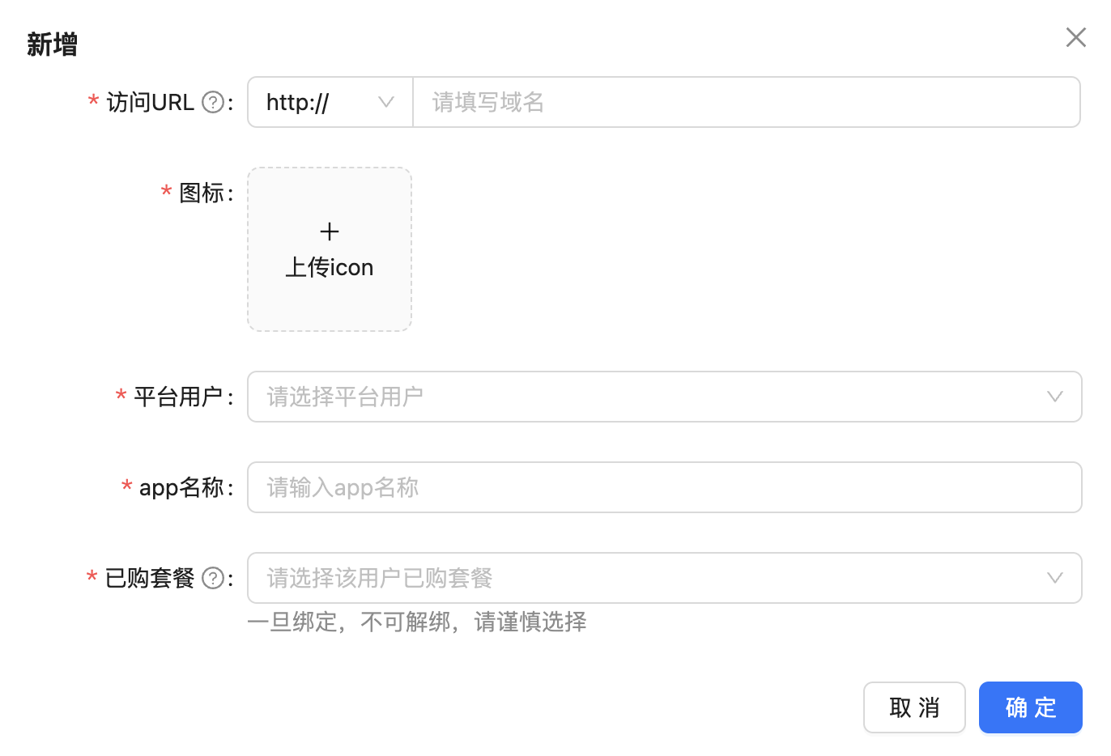Click the 已购套餐 field label

(150, 579)
